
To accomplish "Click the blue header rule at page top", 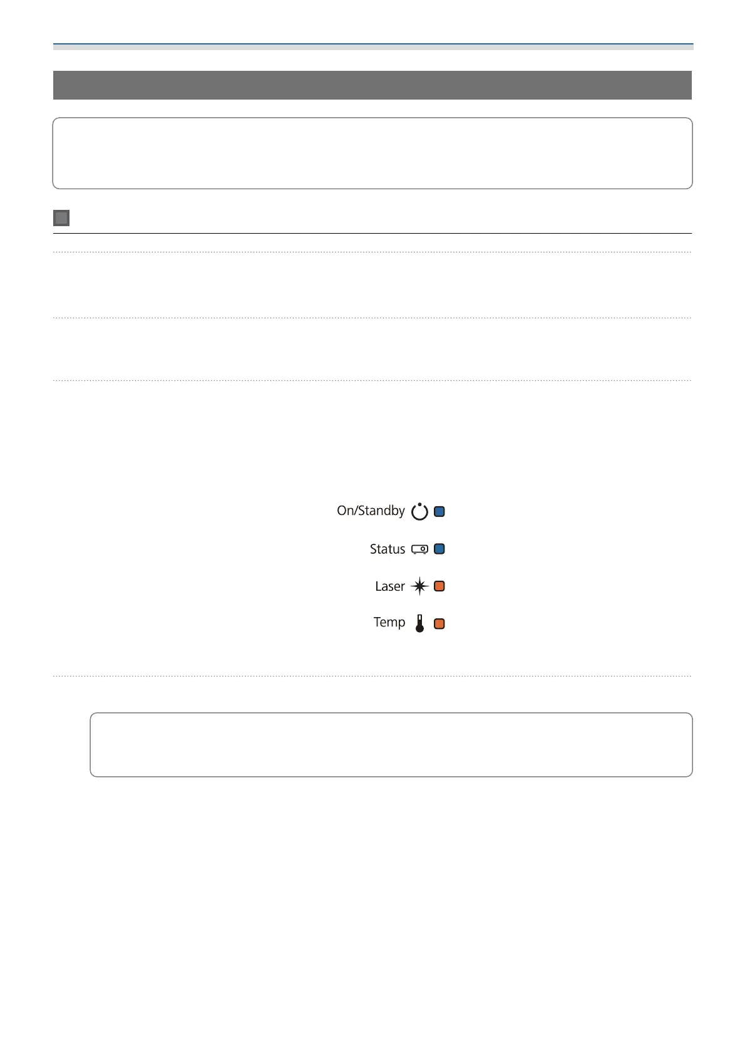I will pos(373,46).
